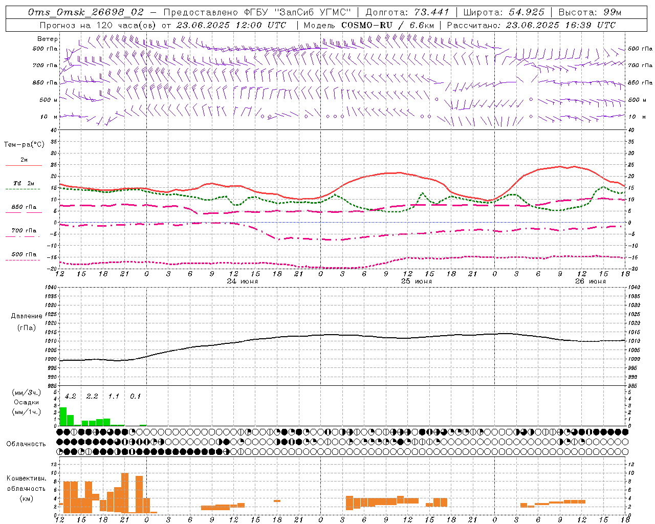Click the 25 июня date label

point(417,281)
